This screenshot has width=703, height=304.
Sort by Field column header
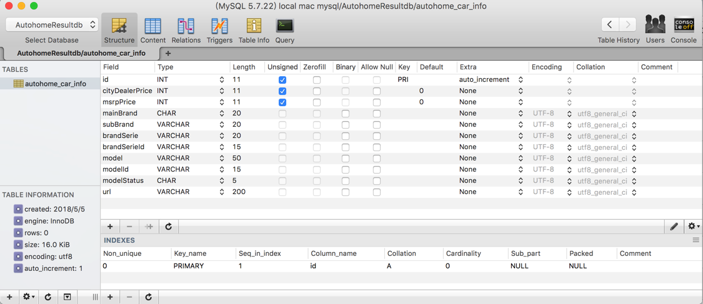pyautogui.click(x=127, y=67)
